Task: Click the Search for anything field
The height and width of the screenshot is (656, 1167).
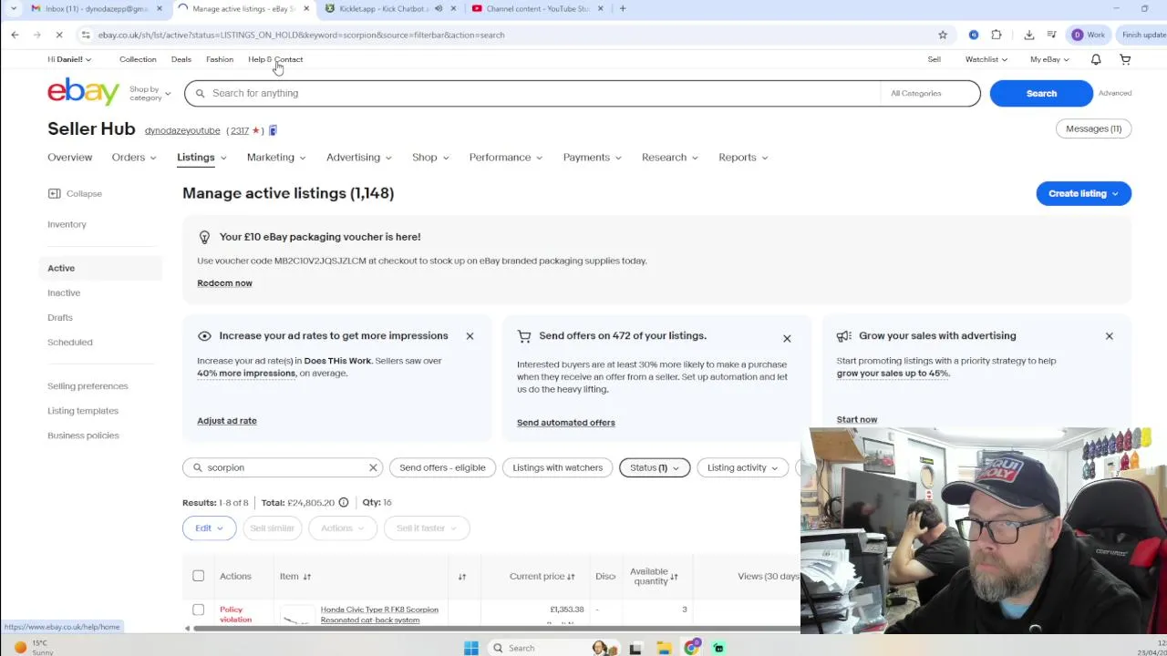Action: 532,93
